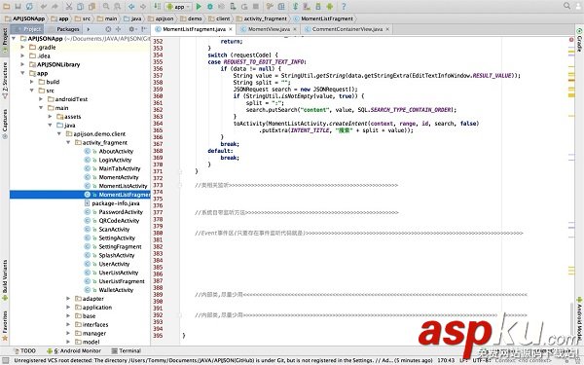Screen dimensions: 584x365
Task: Open the app run configuration dropdown
Action: (x=179, y=7)
